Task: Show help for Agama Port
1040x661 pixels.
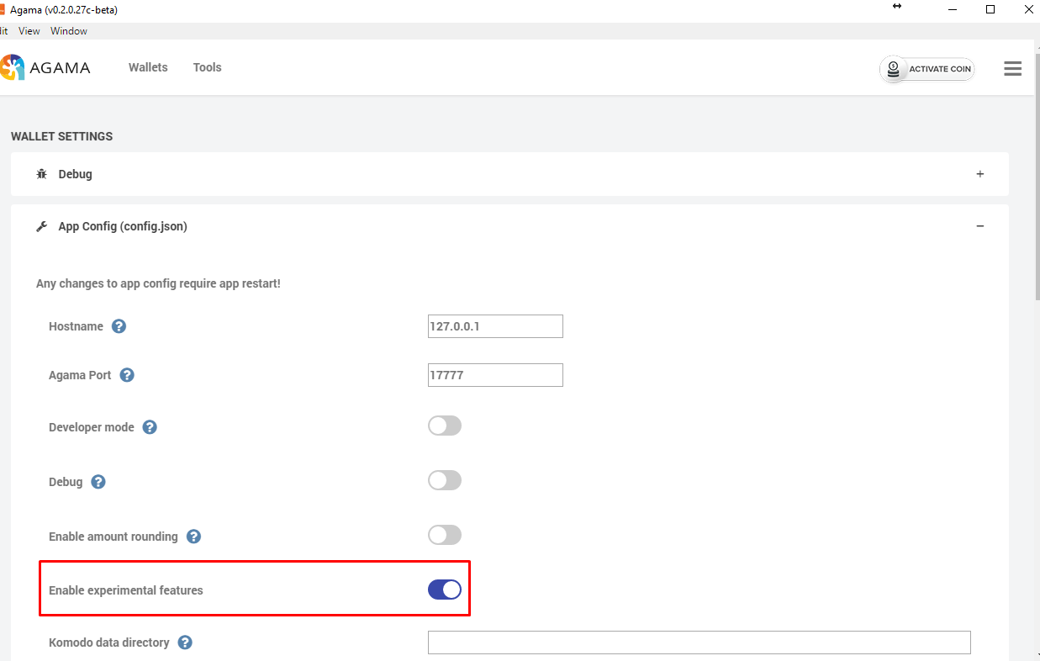Action: 127,375
